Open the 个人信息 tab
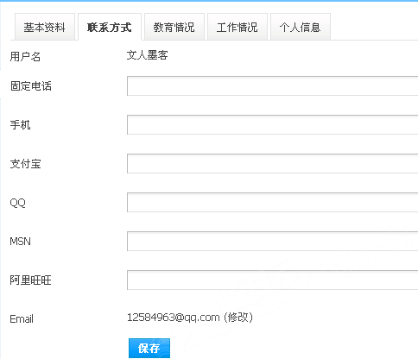 click(301, 27)
